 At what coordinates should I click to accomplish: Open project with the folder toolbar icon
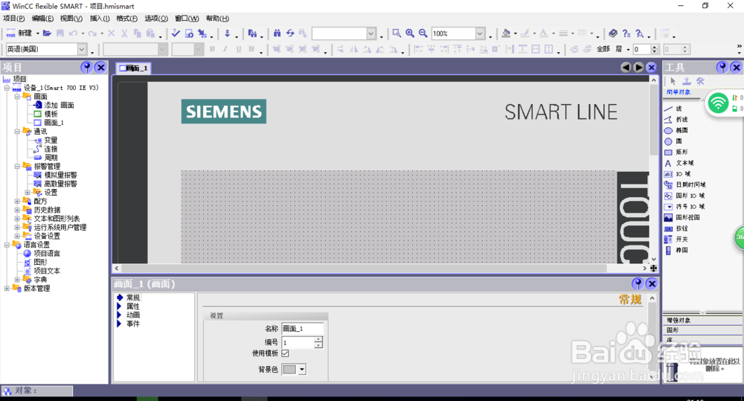47,33
